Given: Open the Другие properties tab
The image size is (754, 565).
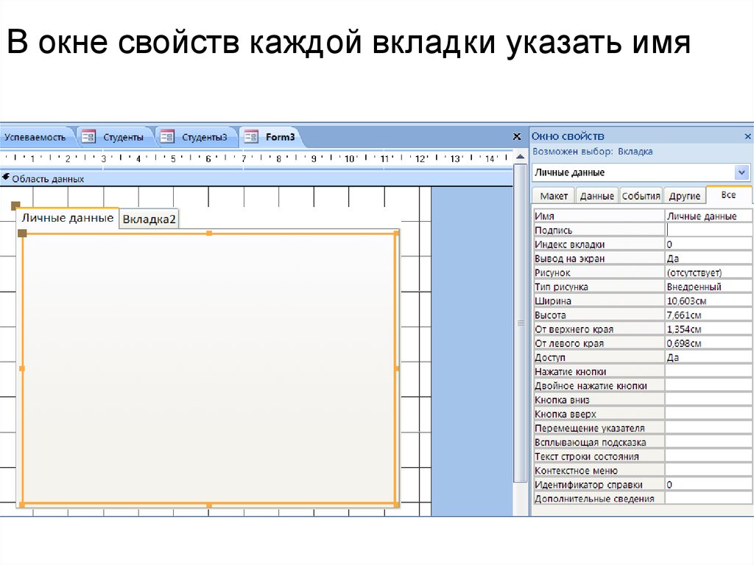Looking at the screenshot, I should pos(684,196).
